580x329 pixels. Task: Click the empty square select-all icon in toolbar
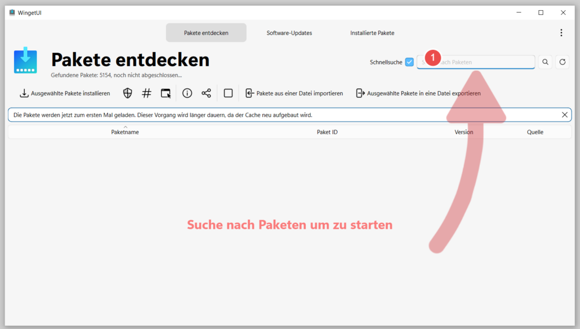(228, 93)
